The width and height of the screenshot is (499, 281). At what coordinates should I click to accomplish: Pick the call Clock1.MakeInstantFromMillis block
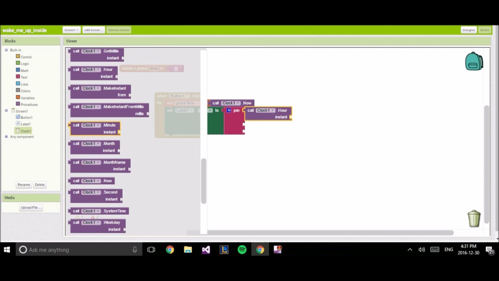coord(110,110)
